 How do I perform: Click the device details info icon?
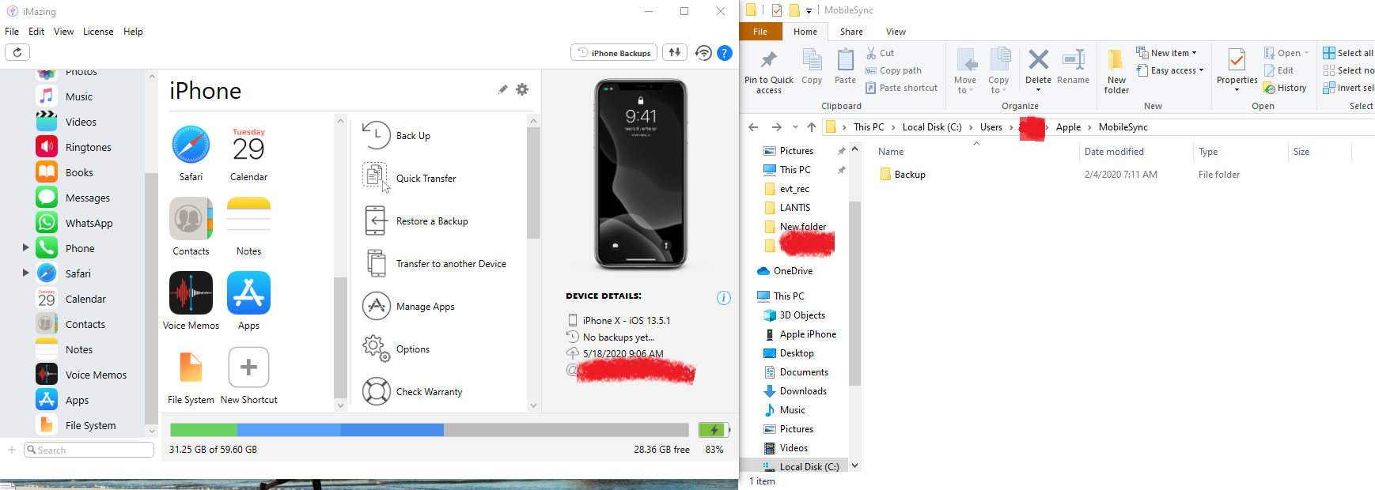723,298
